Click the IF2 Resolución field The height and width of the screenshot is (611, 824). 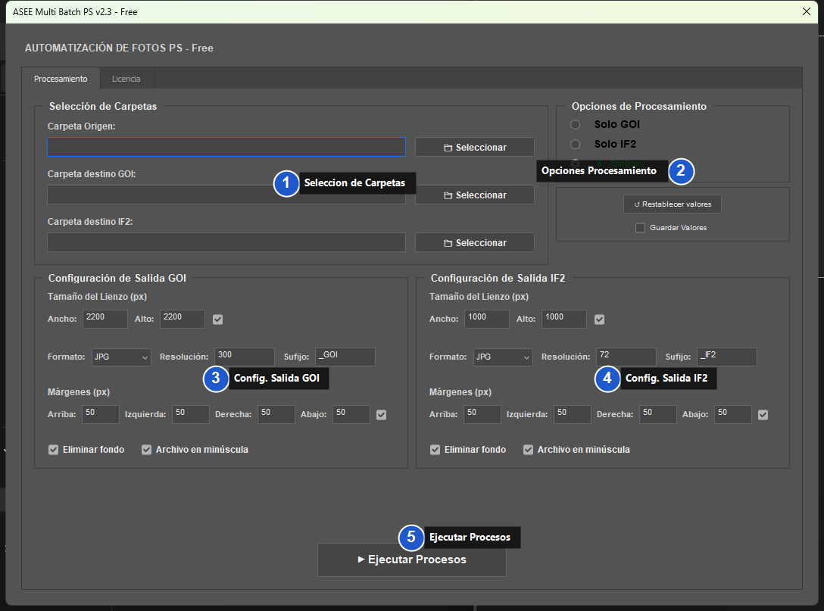[626, 357]
